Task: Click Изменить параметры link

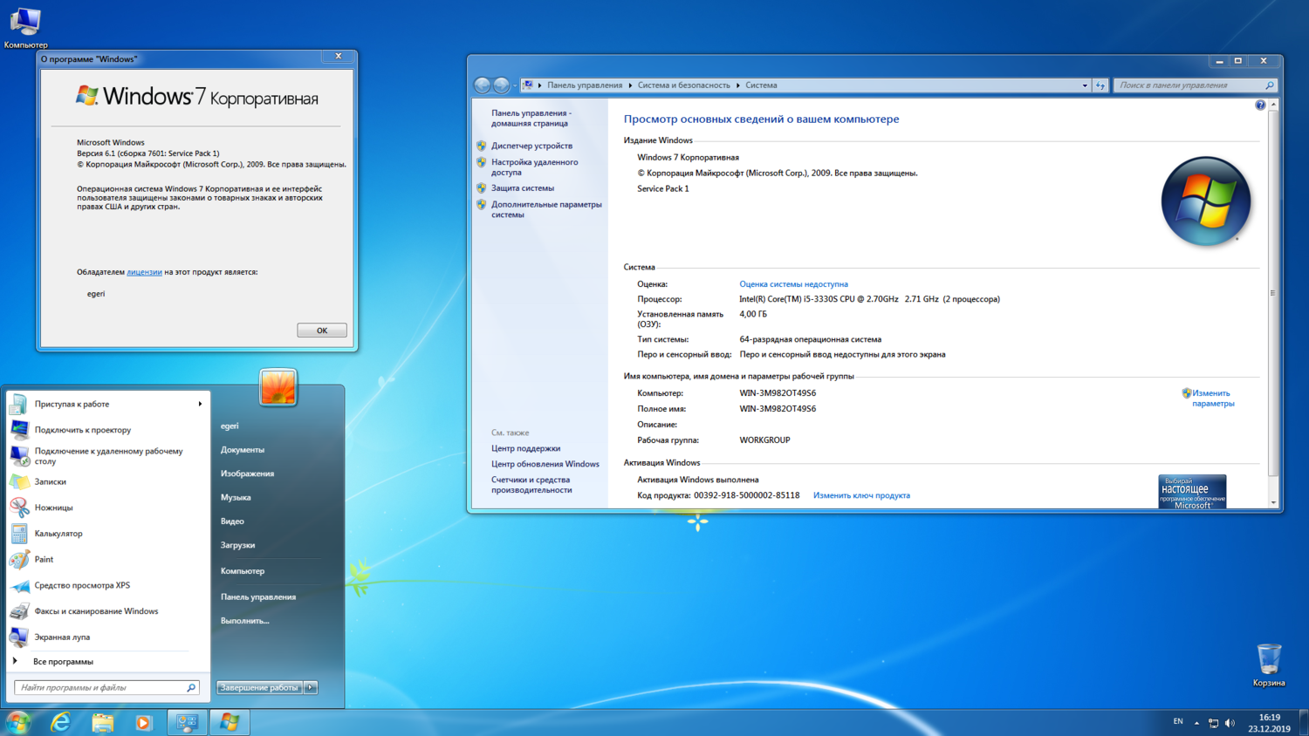Action: 1212,399
